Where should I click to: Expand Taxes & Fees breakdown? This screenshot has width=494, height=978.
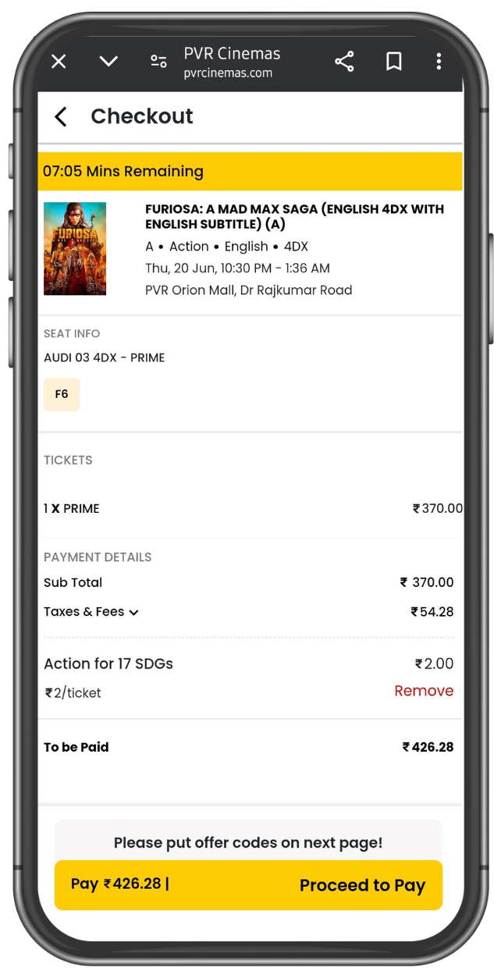(x=92, y=612)
